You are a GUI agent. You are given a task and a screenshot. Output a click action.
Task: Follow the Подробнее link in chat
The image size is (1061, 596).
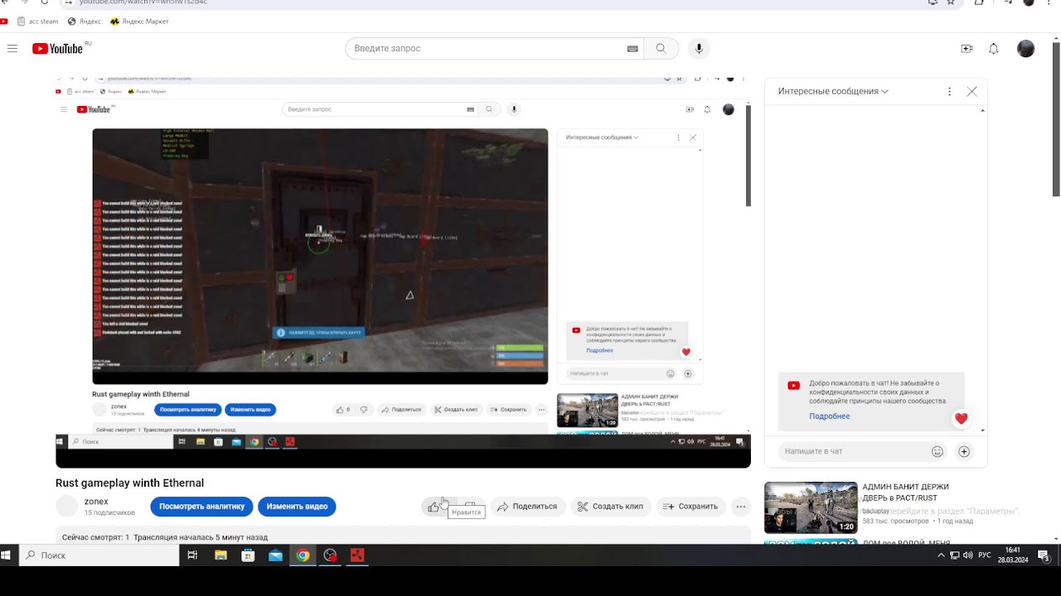click(x=829, y=416)
